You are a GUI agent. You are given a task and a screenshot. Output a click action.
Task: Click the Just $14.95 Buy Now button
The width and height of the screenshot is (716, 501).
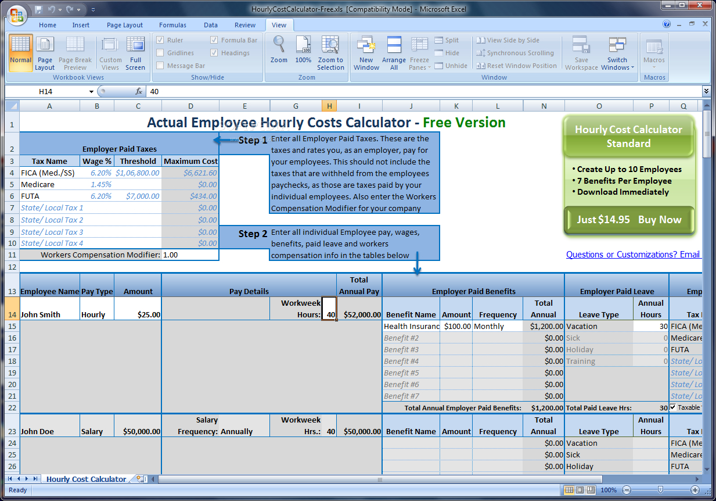click(629, 220)
